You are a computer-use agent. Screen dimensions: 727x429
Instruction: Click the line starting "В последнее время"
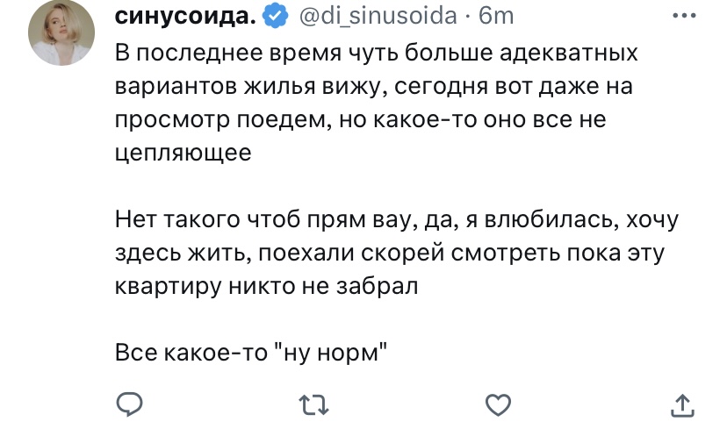point(378,53)
